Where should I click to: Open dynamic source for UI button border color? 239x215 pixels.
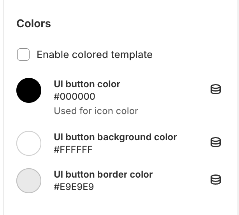(216, 180)
